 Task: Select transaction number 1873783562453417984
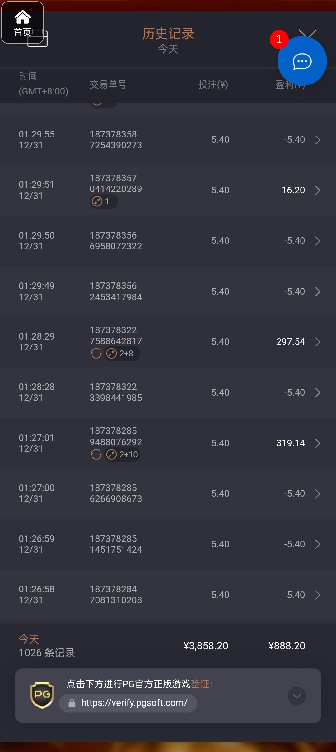116,292
